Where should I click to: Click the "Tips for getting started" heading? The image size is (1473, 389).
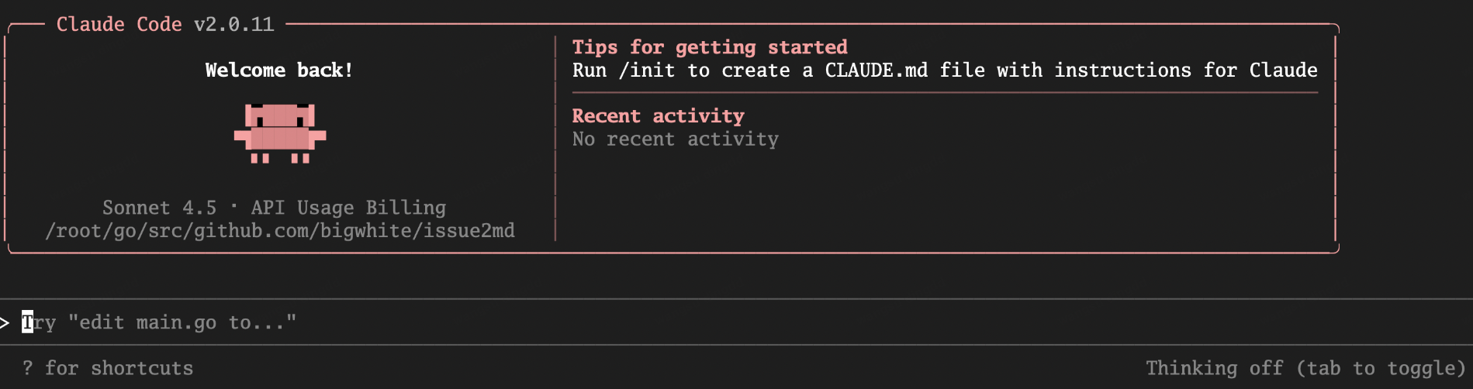tap(710, 47)
